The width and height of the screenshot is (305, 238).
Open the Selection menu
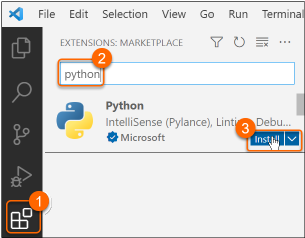tap(125, 14)
